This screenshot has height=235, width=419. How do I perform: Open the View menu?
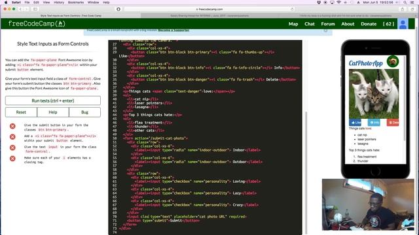[46, 2]
